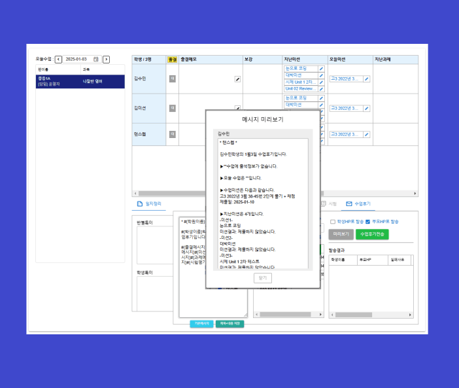The width and height of the screenshot is (459, 388).
Task: Edit 김수민's 대박미션 mission
Action: [321, 75]
